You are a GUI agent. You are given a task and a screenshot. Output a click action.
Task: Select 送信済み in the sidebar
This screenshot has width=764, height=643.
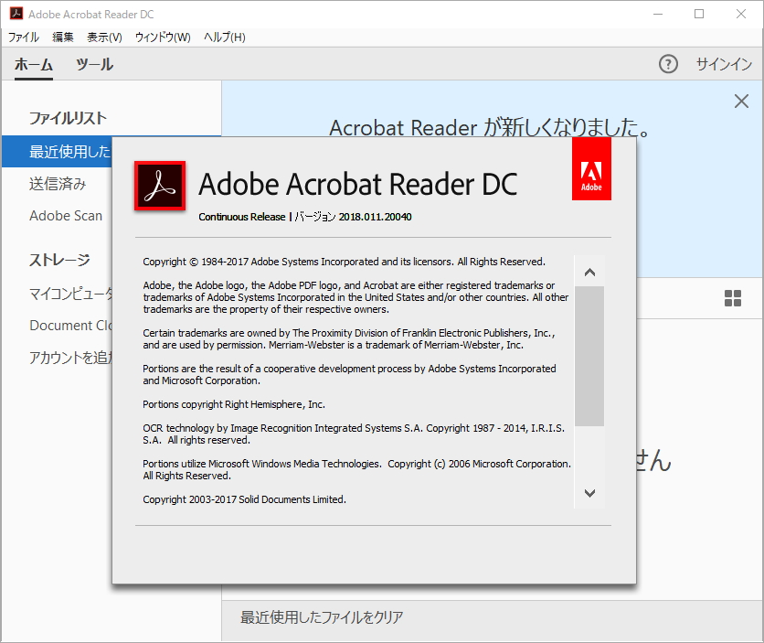[x=58, y=183]
